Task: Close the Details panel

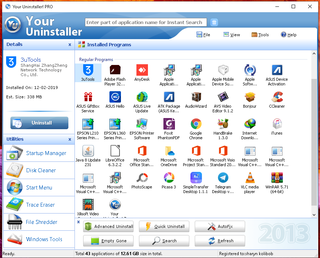Action: point(70,44)
